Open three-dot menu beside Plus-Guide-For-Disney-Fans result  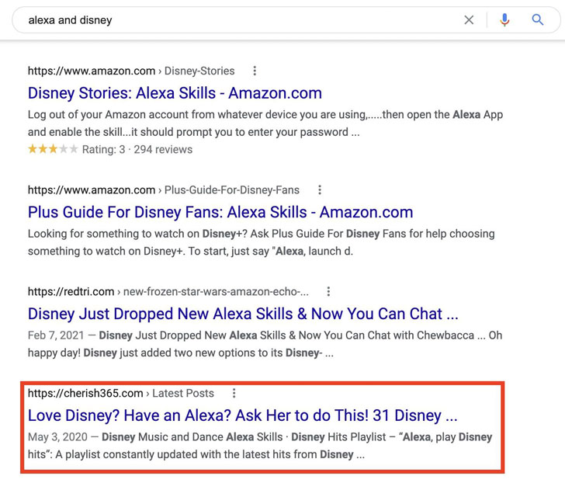319,190
